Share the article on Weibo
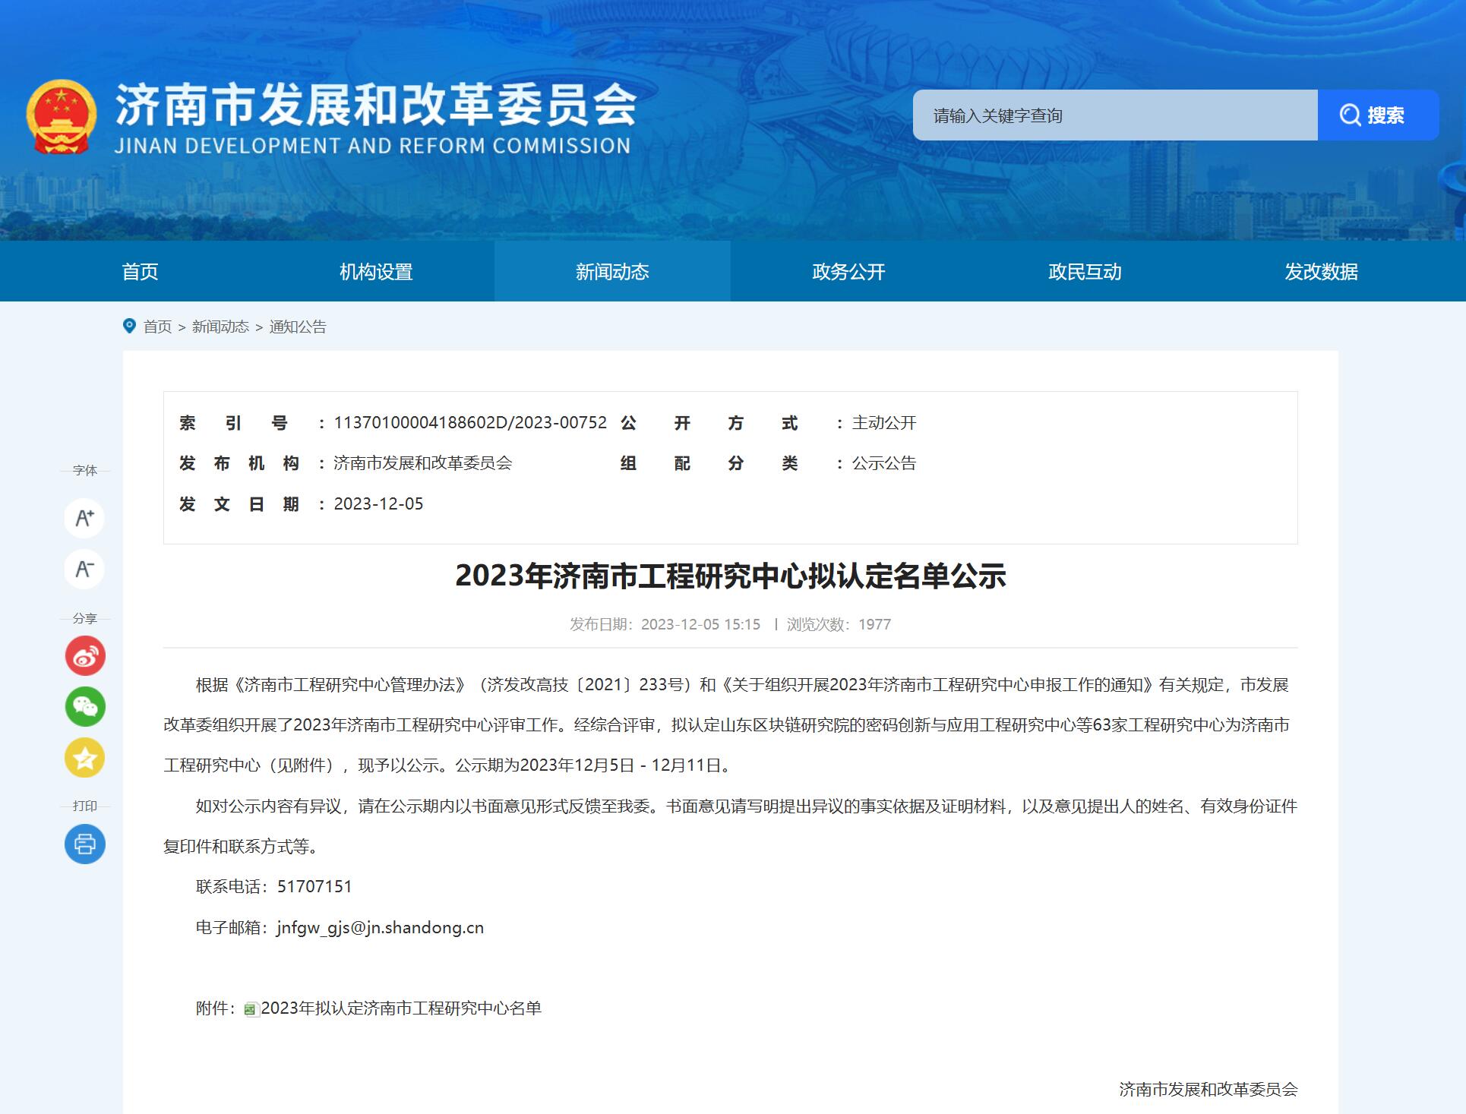The width and height of the screenshot is (1466, 1114). 84,656
